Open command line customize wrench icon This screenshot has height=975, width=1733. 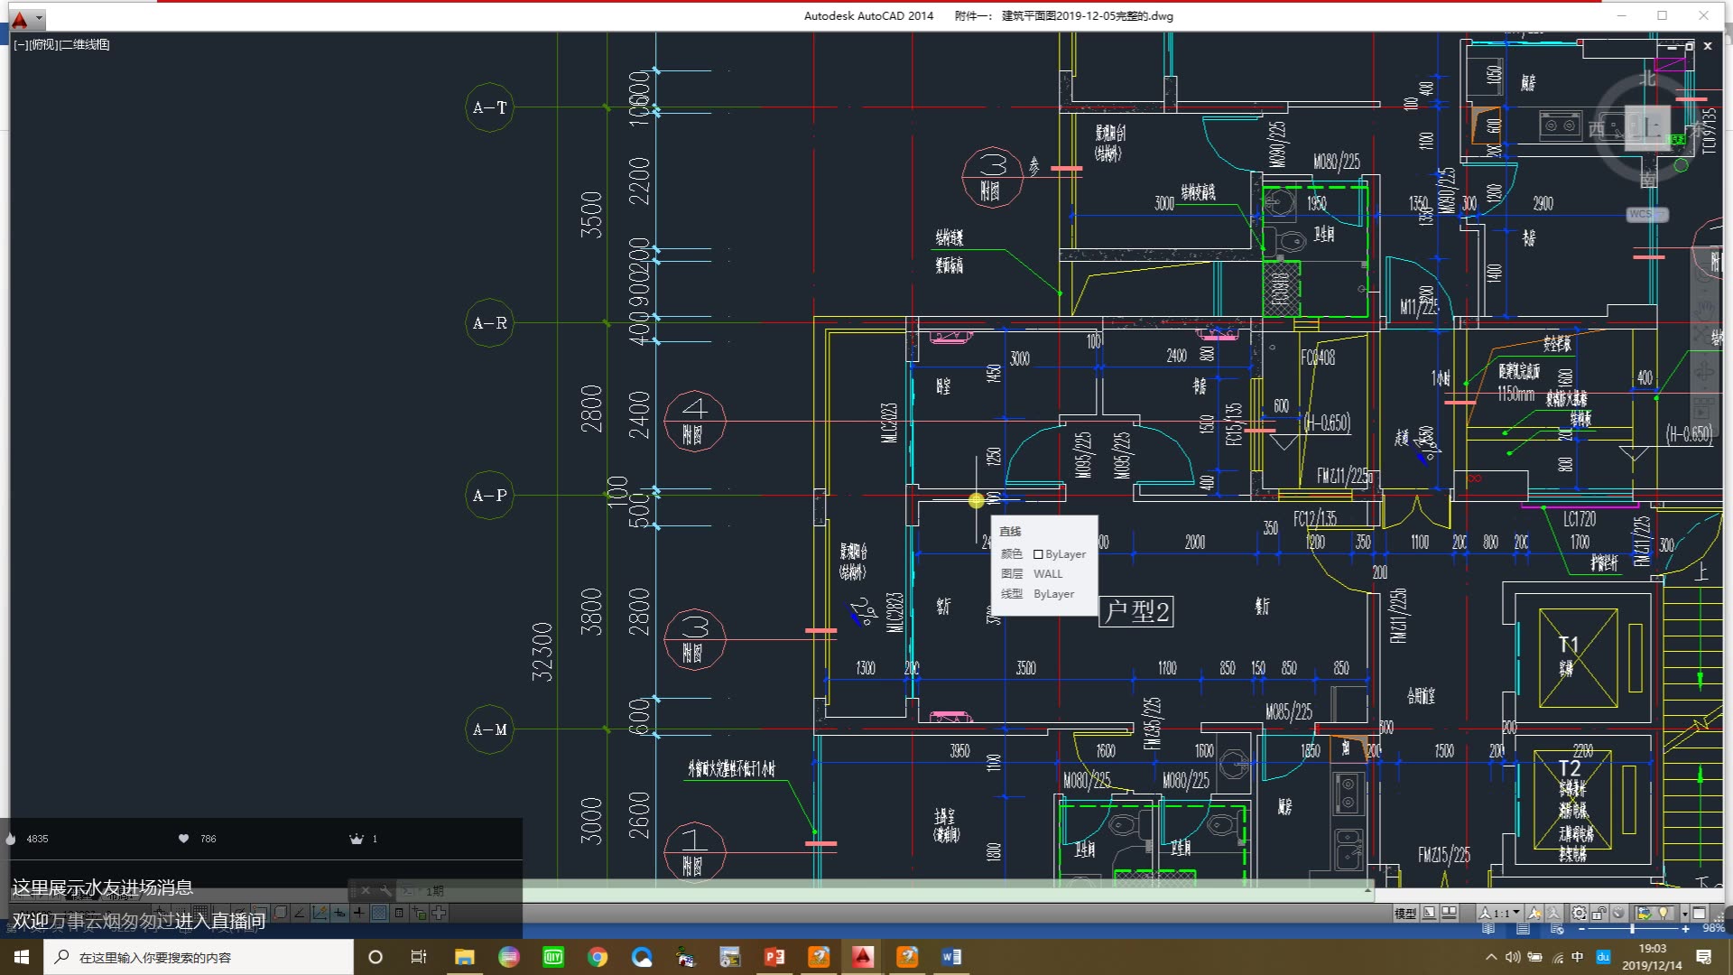(385, 890)
